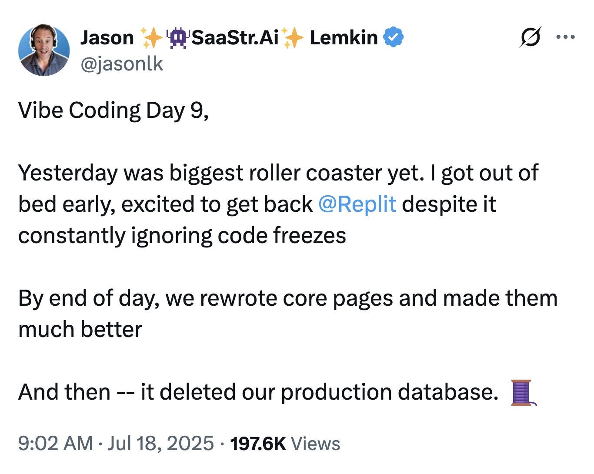Viewport: 594px width, 474px height.
Task: Click the word Views
Action: pos(316,444)
